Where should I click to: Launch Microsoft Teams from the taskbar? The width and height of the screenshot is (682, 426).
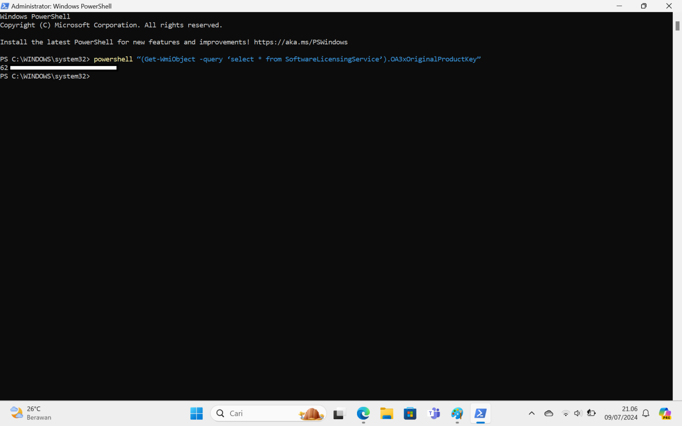coord(434,413)
